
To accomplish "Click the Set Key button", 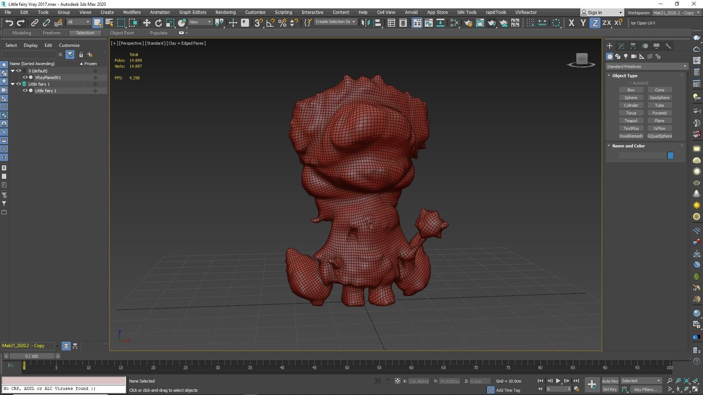I will tap(610, 389).
